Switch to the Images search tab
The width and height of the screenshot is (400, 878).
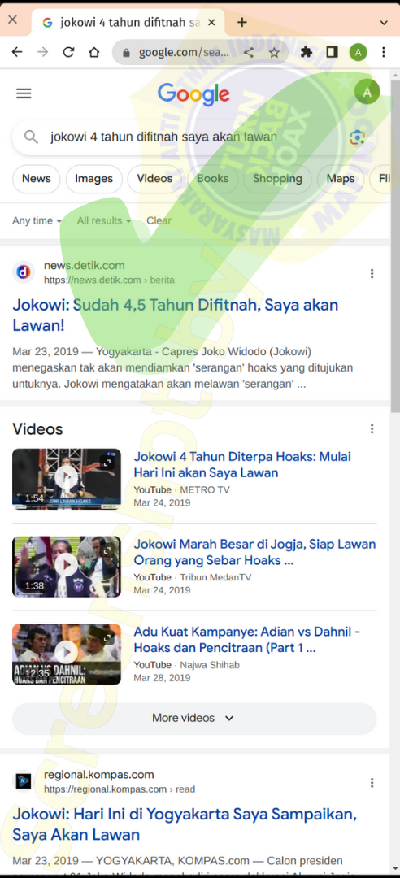point(94,179)
